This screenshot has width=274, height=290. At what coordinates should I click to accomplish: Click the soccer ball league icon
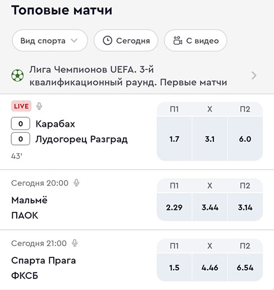point(17,75)
